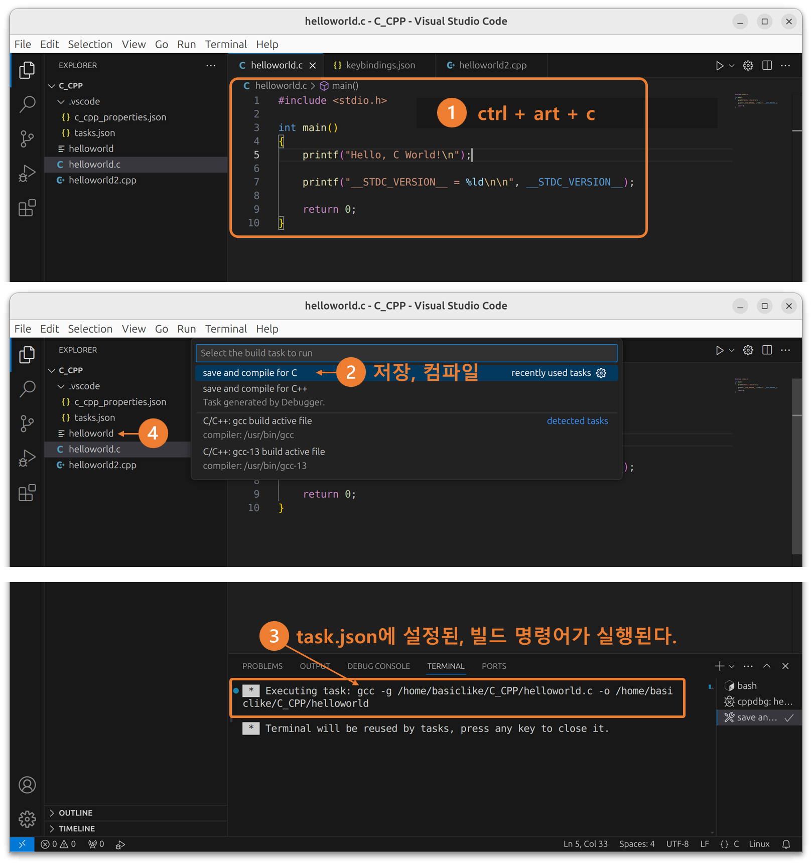Open the terminal launch profile dropdown beside plus
812x864 pixels.
pos(731,666)
